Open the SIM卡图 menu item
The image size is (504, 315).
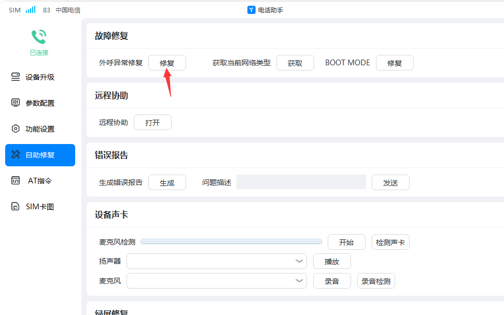40,207
